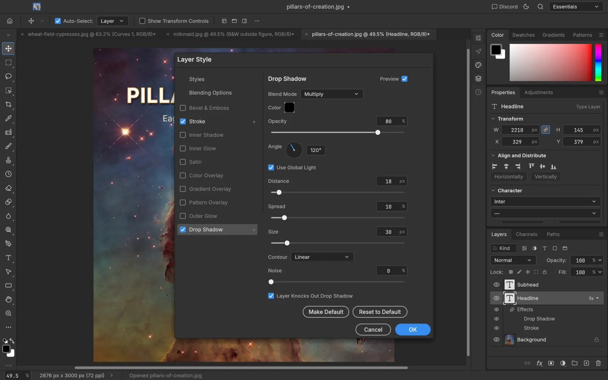Select the Lasso tool
Viewport: 608px width, 380px height.
[8, 76]
